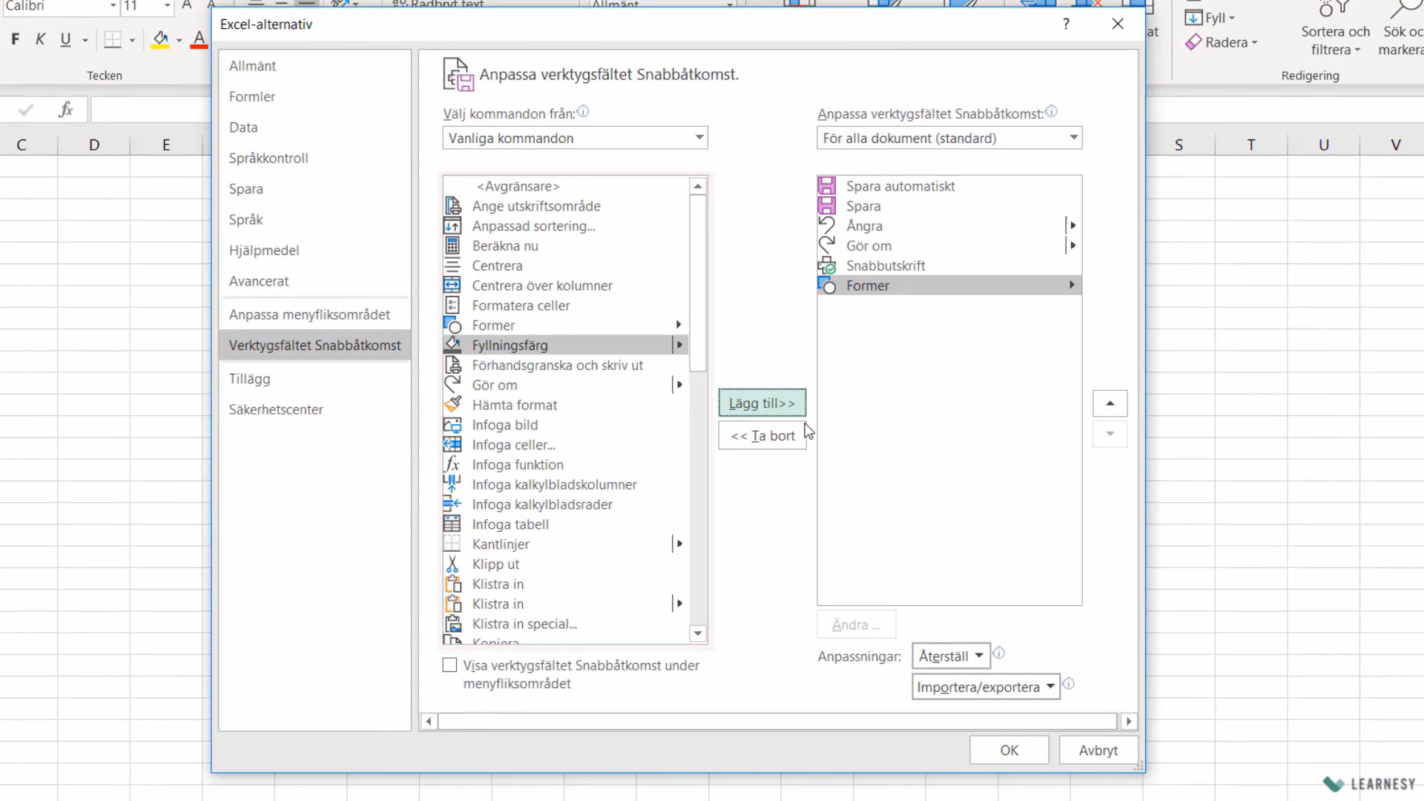
Task: Click the Ångra undo icon in right list
Action: 827,226
